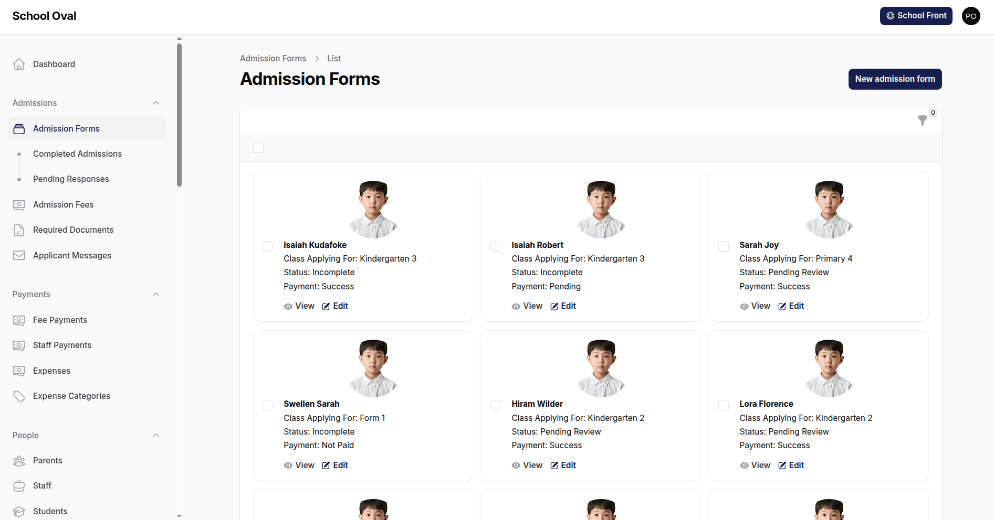Open Expense Categories menu item

coord(87,396)
